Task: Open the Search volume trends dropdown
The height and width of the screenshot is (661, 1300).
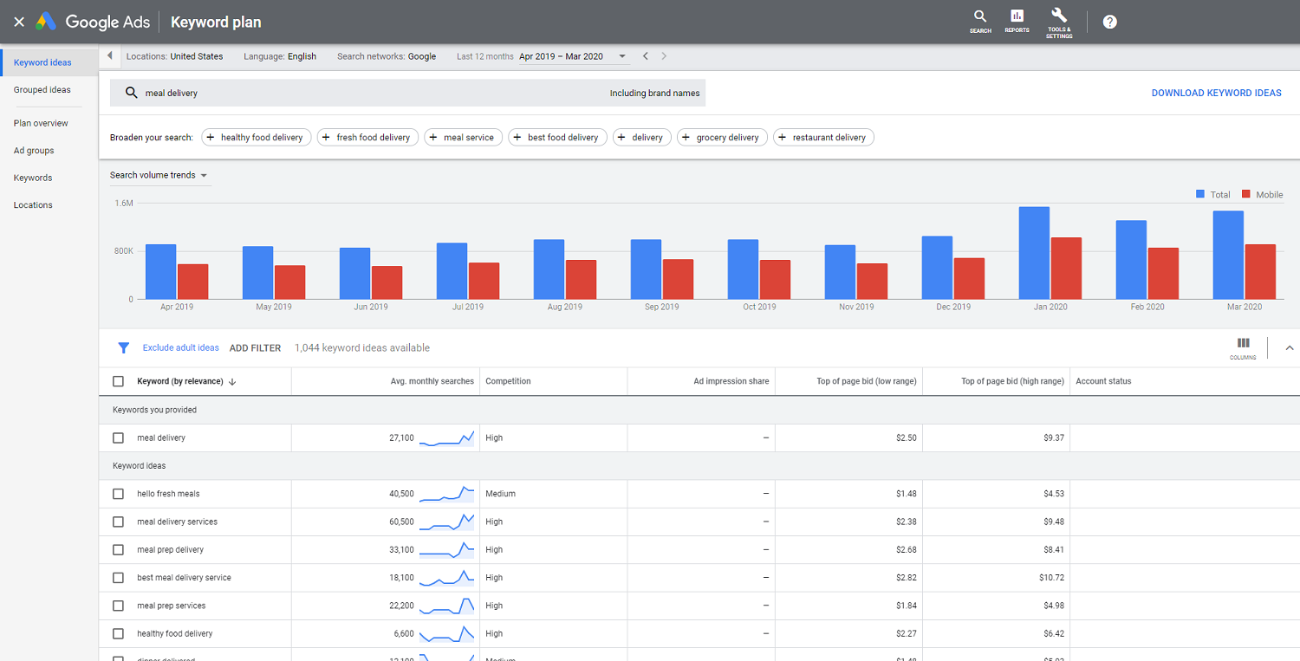Action: 159,175
